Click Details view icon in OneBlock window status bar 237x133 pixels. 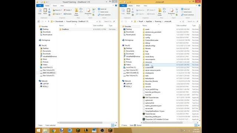(113, 125)
